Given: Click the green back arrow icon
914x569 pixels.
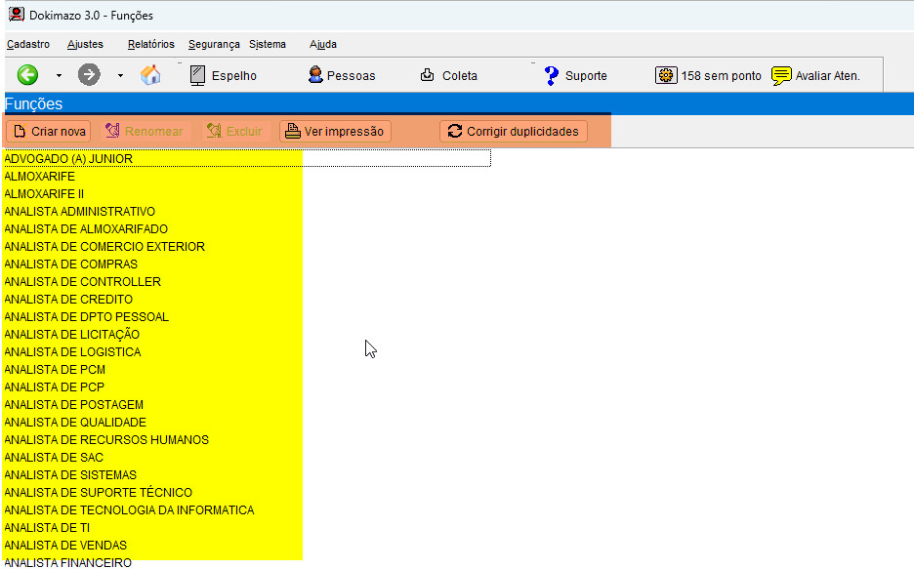Looking at the screenshot, I should point(27,75).
